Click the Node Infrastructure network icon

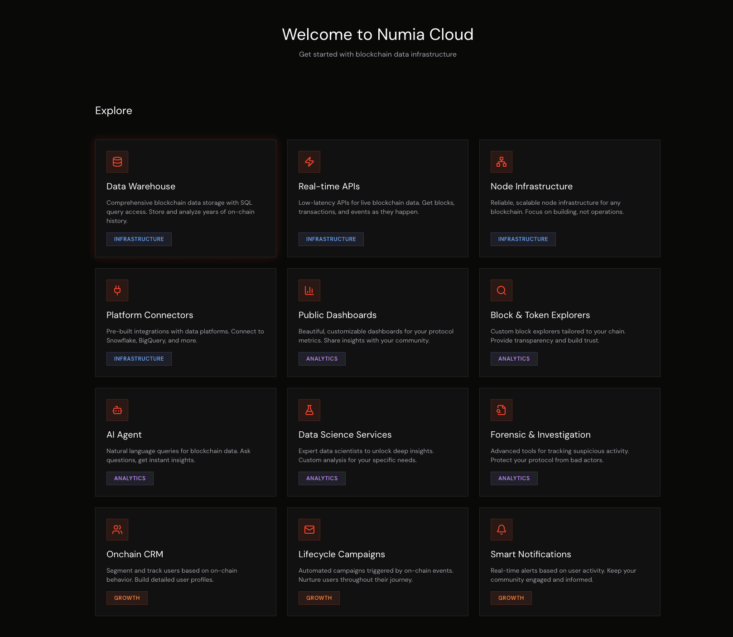502,162
